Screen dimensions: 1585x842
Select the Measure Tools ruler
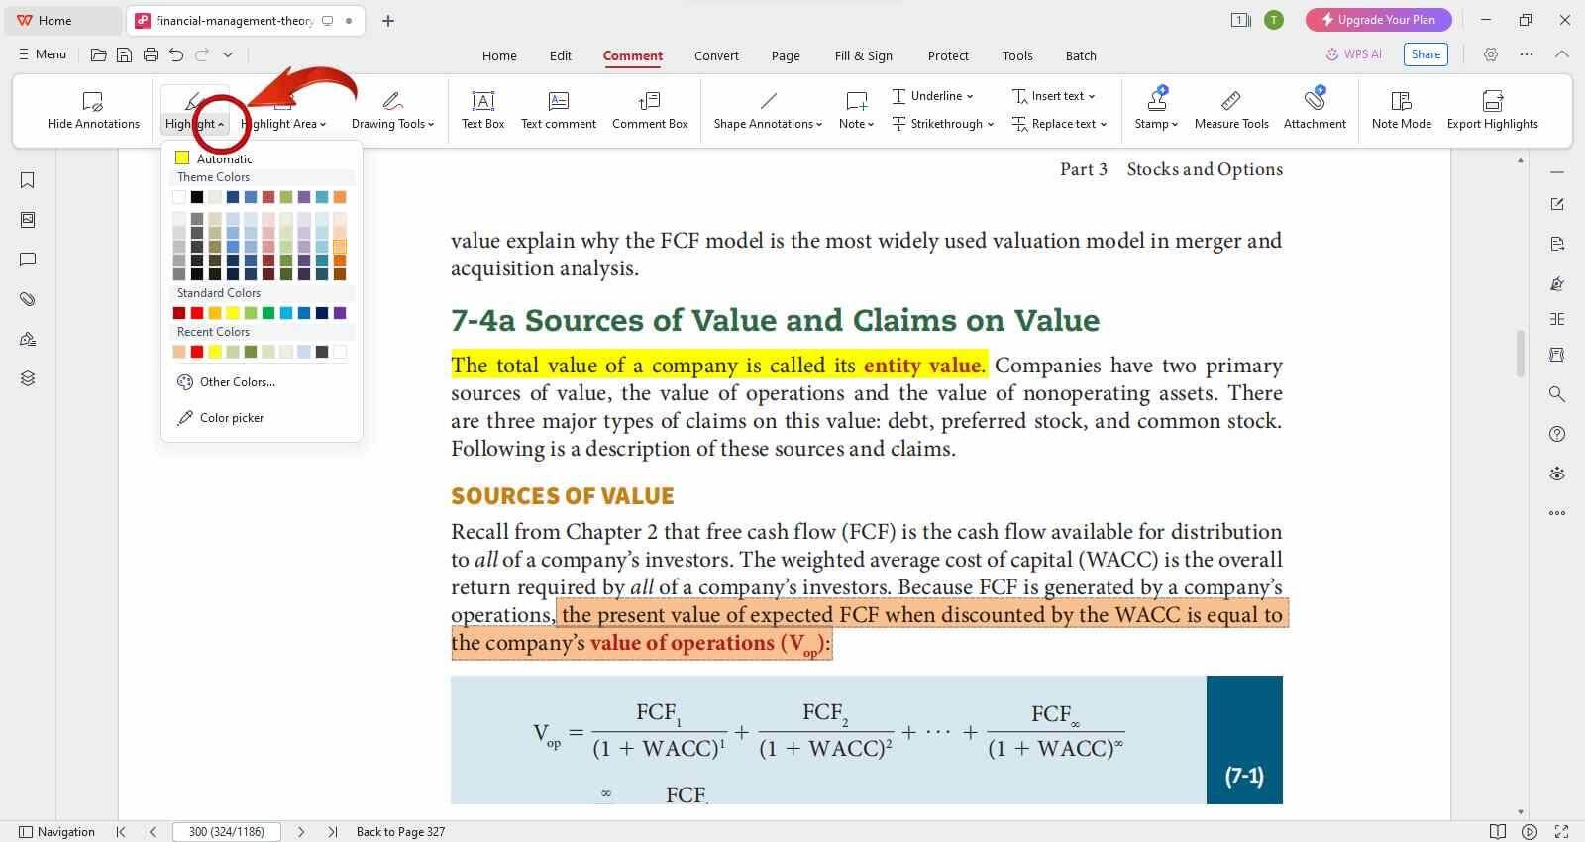pos(1231,109)
